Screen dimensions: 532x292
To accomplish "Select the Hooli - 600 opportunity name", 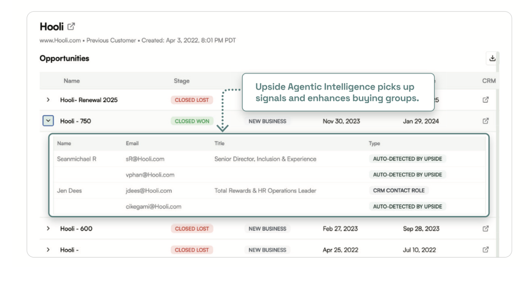I will (x=76, y=229).
